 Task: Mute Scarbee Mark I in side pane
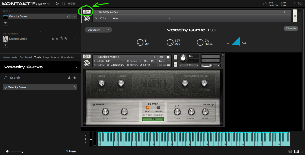click(x=57, y=39)
